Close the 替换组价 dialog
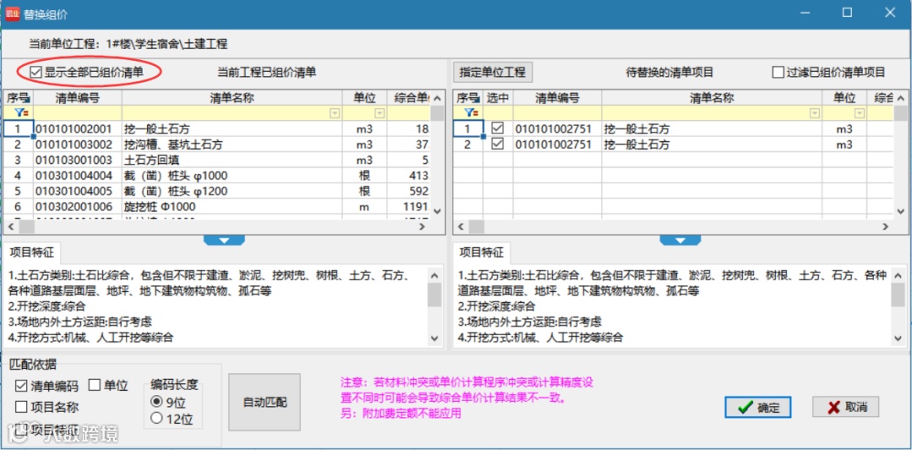The width and height of the screenshot is (912, 450). click(x=890, y=12)
